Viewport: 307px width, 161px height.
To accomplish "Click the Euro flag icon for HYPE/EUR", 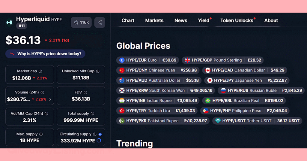I will (122, 60).
